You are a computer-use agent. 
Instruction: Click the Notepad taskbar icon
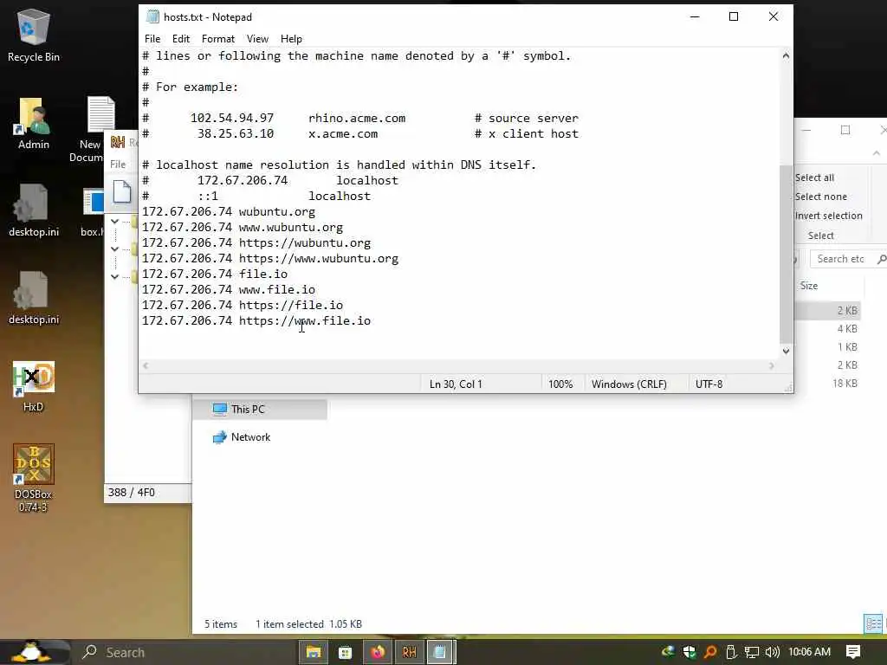pyautogui.click(x=440, y=652)
